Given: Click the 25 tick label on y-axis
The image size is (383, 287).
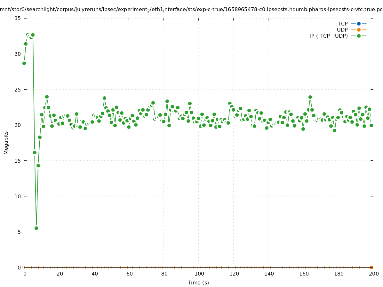Looking at the screenshot, I should [18, 90].
